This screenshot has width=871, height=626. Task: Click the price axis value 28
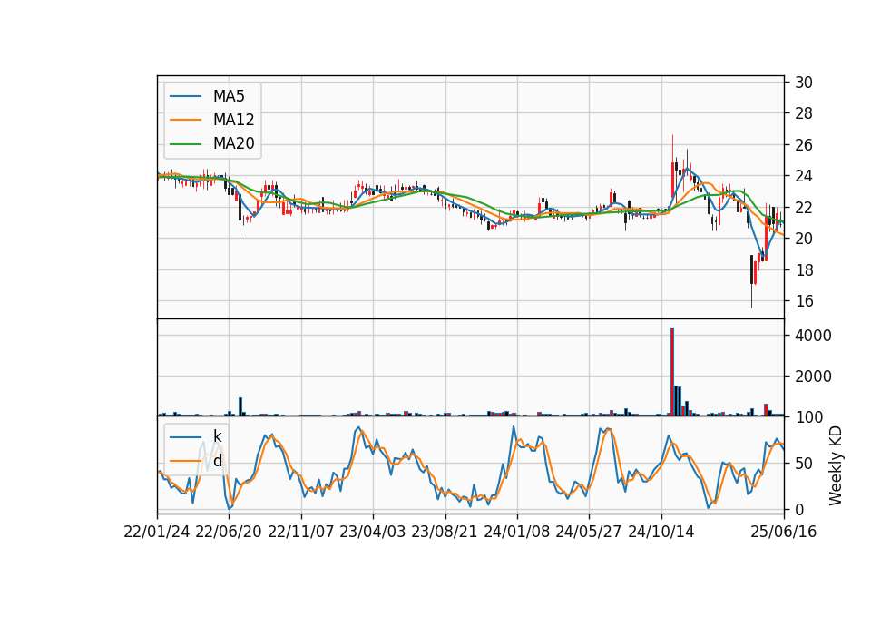coord(803,114)
